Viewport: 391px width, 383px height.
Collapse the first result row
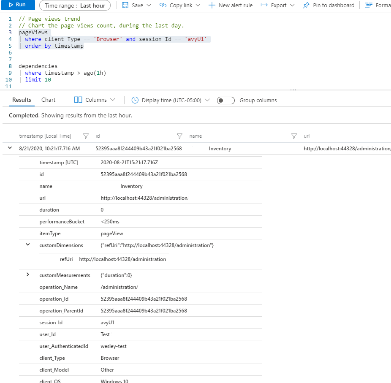pyautogui.click(x=9, y=148)
